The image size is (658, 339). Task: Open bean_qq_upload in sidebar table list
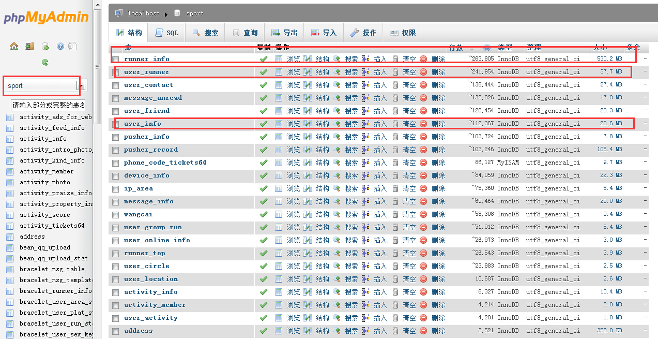(45, 247)
